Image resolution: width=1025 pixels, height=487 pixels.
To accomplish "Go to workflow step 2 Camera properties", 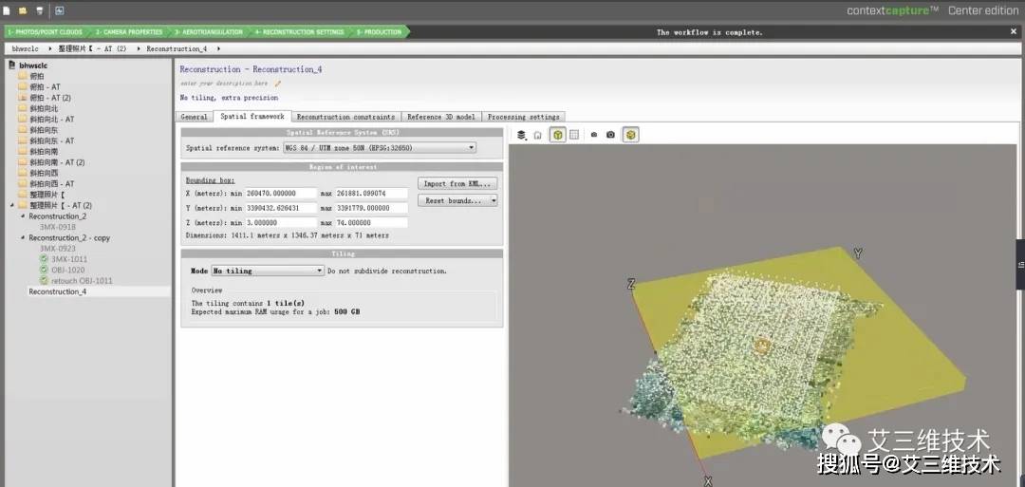I will 128,31.
